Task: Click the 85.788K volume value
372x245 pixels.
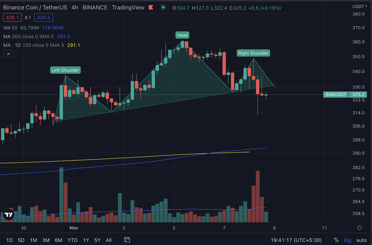Action: click(x=30, y=28)
